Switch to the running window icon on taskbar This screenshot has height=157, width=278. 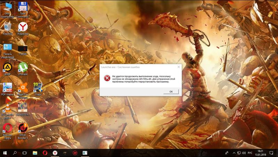pyautogui.click(x=85, y=153)
